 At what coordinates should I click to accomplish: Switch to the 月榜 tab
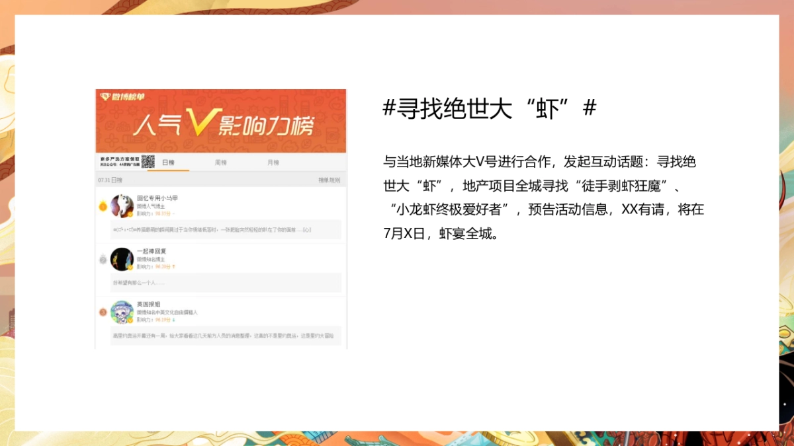273,163
